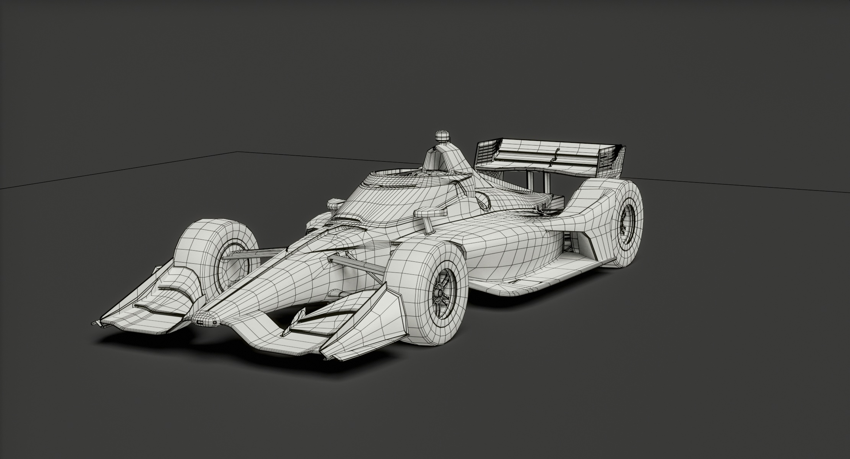Select the roll hoop camera pod on top
This screenshot has height=459, width=850.
tap(442, 136)
